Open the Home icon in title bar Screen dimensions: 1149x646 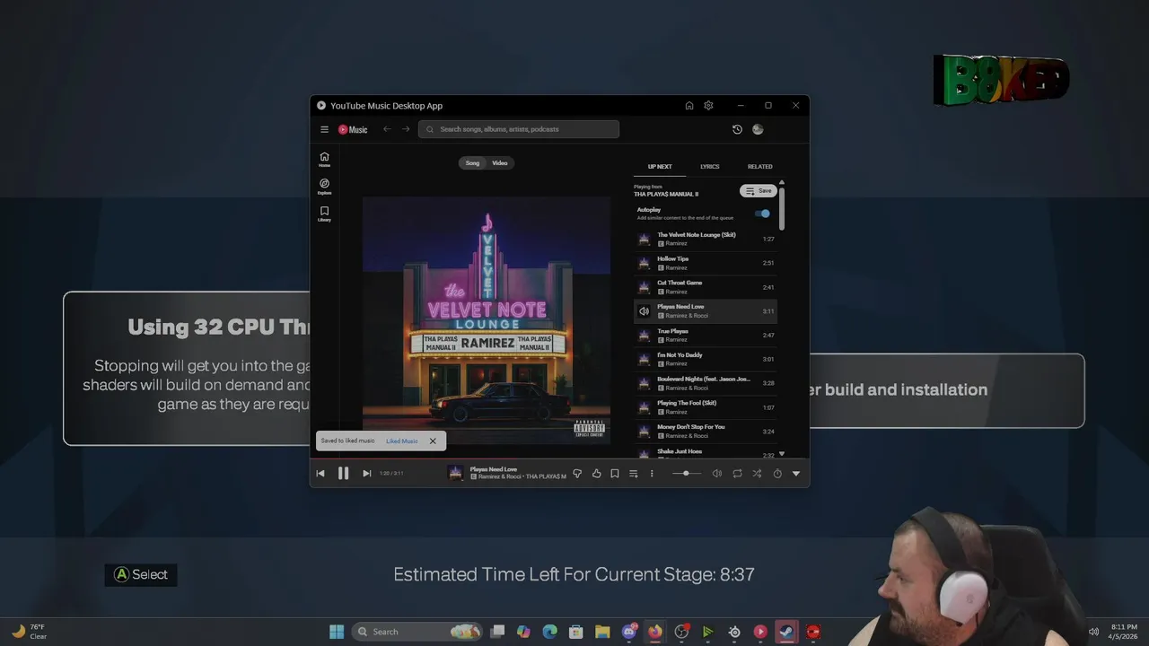[689, 105]
